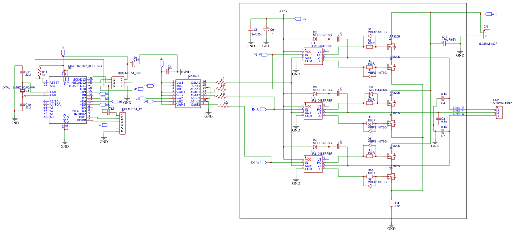
Task: Select the U6 IR2104STRPBF gate driver
Action: coord(313,164)
